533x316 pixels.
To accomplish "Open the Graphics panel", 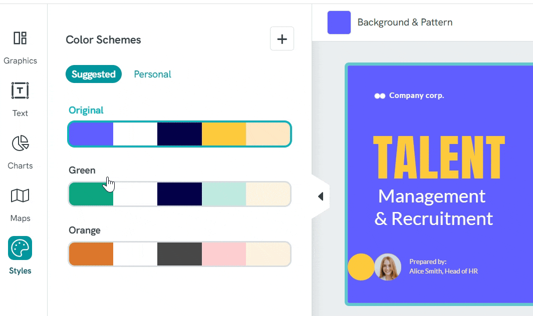I will point(20,45).
